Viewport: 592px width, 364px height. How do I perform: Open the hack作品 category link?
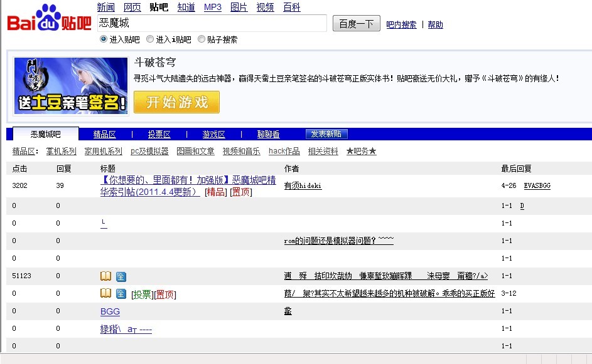coord(284,151)
